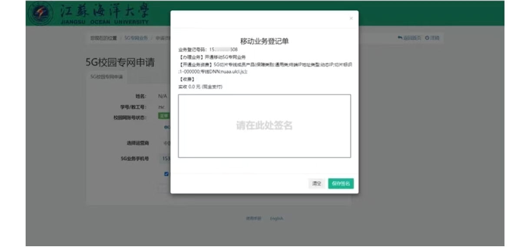Click the green 保存签名 button
Screen dimensions: 511x251
coord(341,184)
